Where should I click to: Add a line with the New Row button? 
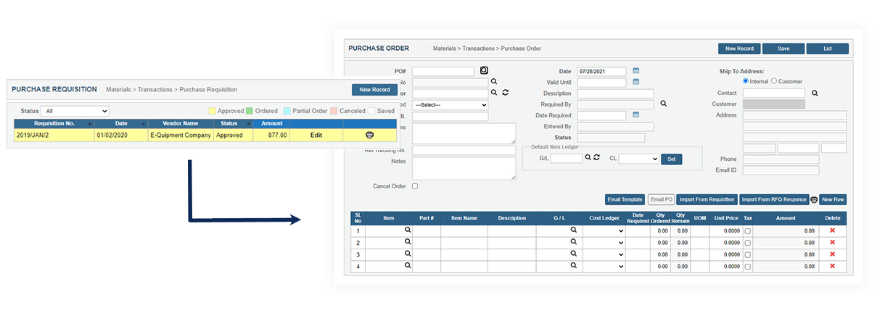click(x=833, y=199)
